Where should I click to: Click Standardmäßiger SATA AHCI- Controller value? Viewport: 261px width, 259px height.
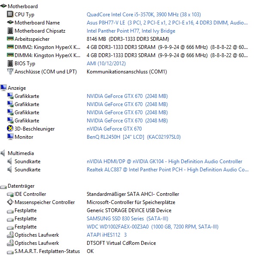click(x=133, y=194)
